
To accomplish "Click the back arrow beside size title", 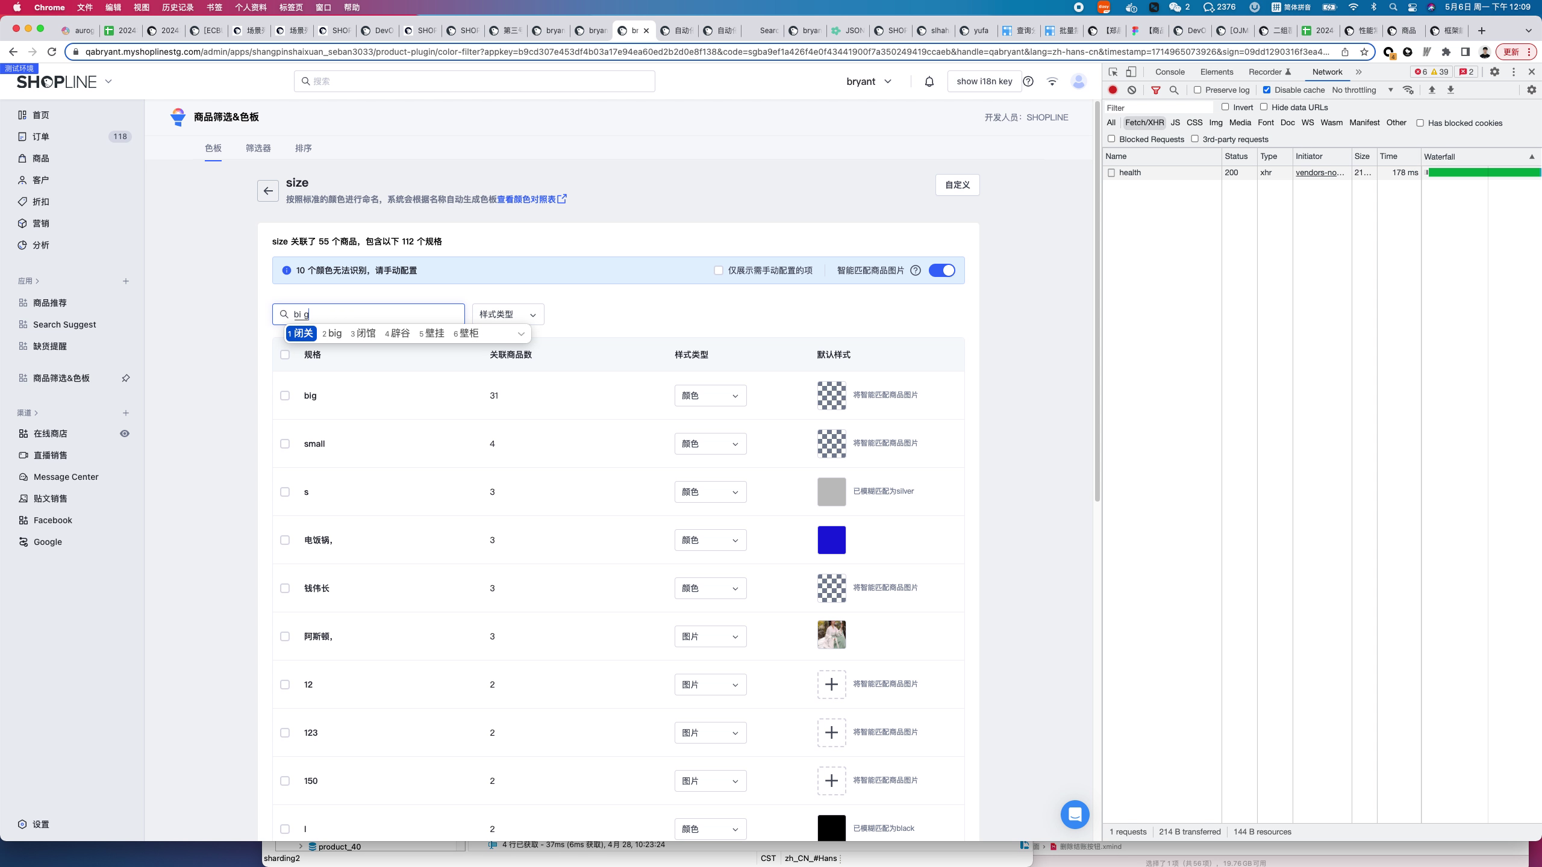I will 268,191.
